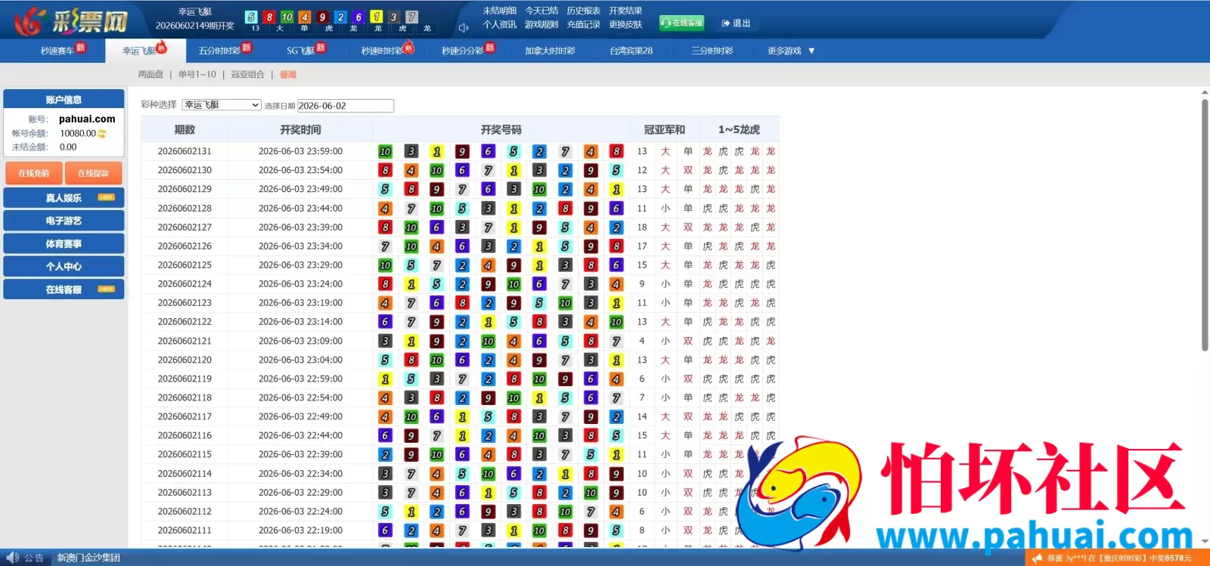This screenshot has width=1210, height=566.
Task: Open the 今天已结 link
Action: point(541,11)
